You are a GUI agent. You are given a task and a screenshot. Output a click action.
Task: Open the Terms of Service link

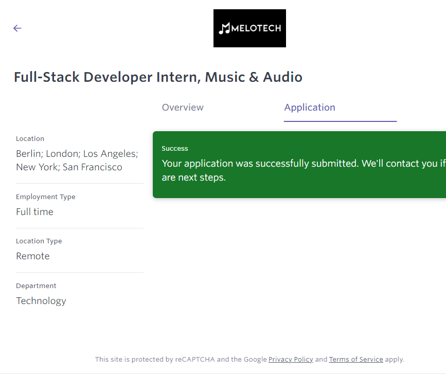pyautogui.click(x=356, y=360)
